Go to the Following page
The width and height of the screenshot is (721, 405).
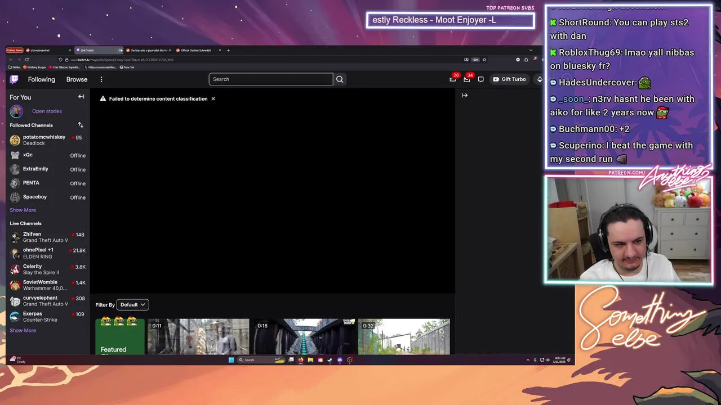(42, 79)
